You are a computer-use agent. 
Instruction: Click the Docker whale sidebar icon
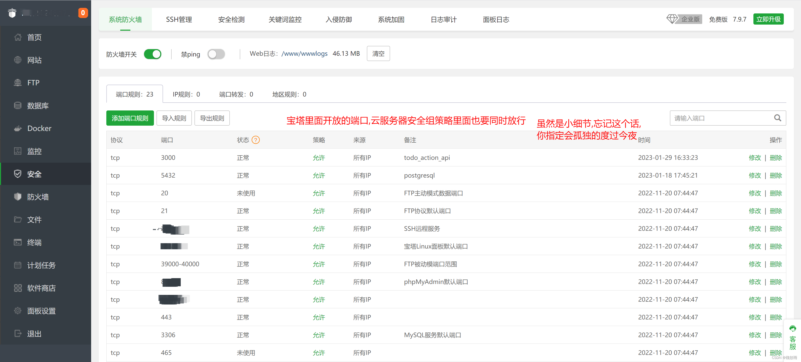coord(18,128)
